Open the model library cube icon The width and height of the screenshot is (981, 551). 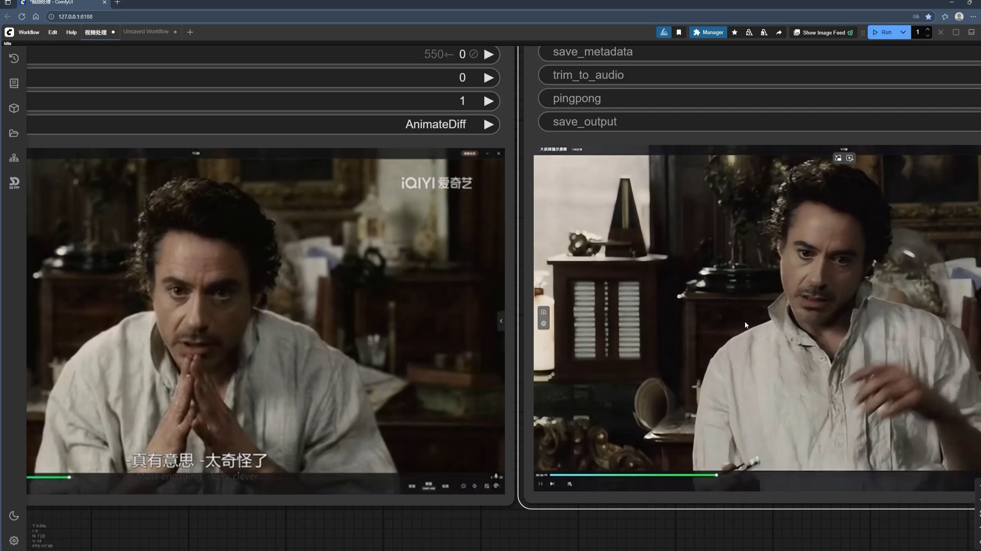14,108
